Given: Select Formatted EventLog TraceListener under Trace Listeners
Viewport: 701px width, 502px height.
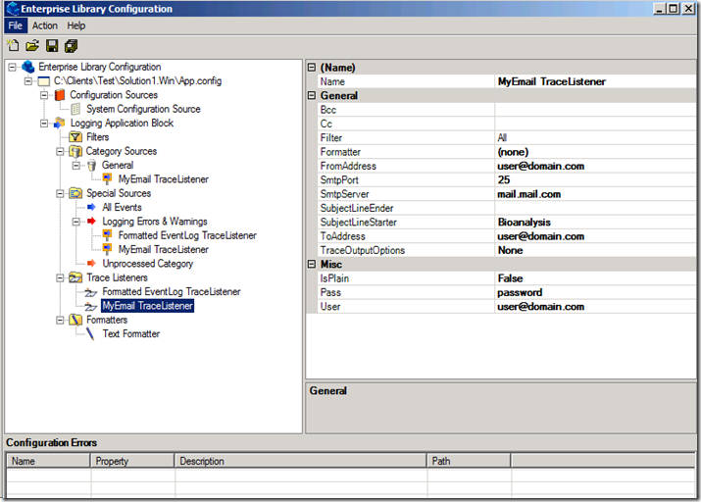Looking at the screenshot, I should (x=171, y=292).
